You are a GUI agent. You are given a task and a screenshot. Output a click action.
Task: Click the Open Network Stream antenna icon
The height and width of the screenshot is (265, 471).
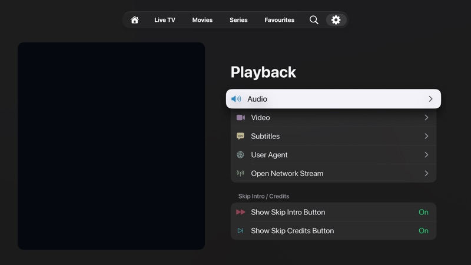pyautogui.click(x=240, y=173)
